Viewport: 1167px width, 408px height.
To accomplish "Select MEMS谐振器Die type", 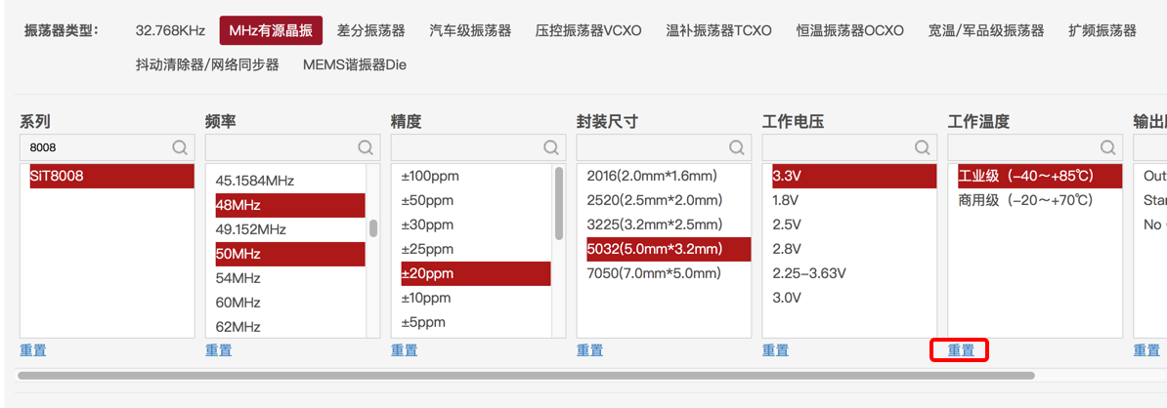I will (x=354, y=64).
